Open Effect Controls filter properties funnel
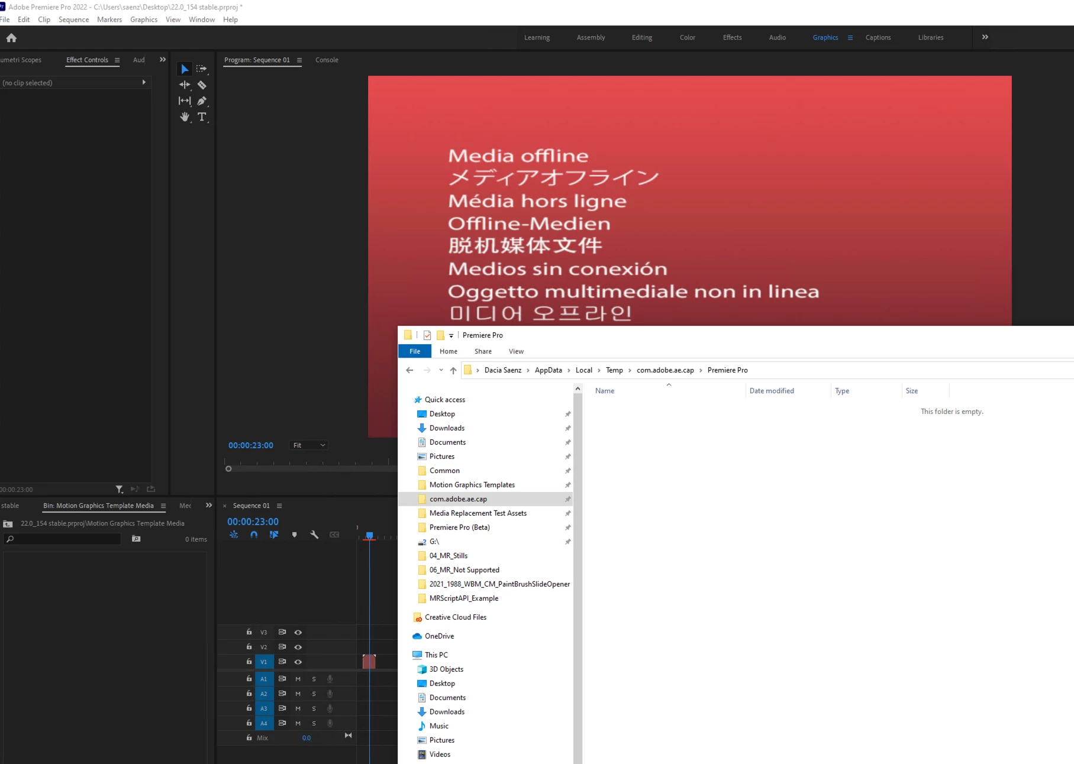The image size is (1074, 764). [x=119, y=489]
